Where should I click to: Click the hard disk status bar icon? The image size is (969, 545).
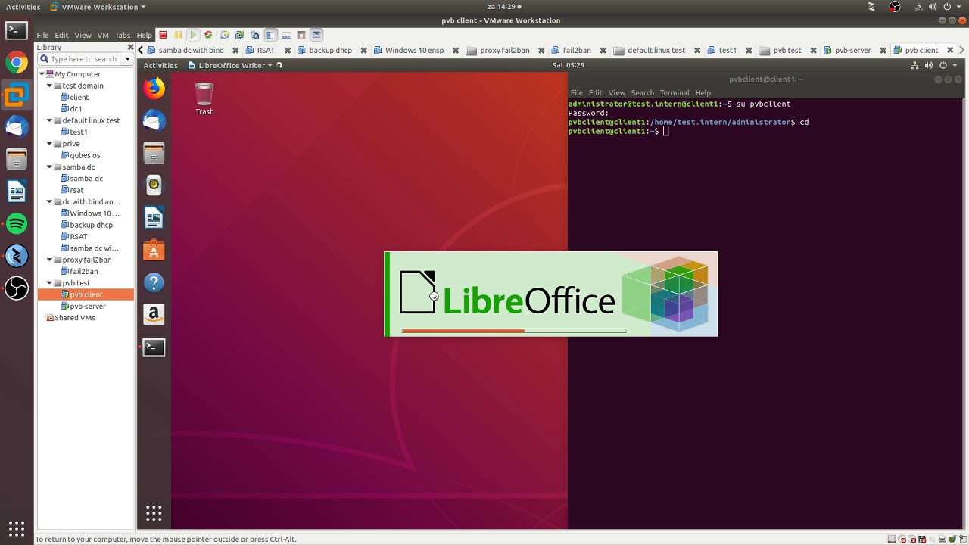click(892, 539)
